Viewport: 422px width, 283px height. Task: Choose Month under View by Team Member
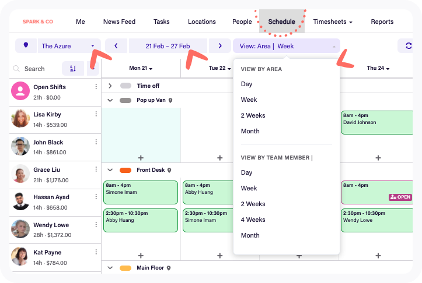tap(250, 235)
